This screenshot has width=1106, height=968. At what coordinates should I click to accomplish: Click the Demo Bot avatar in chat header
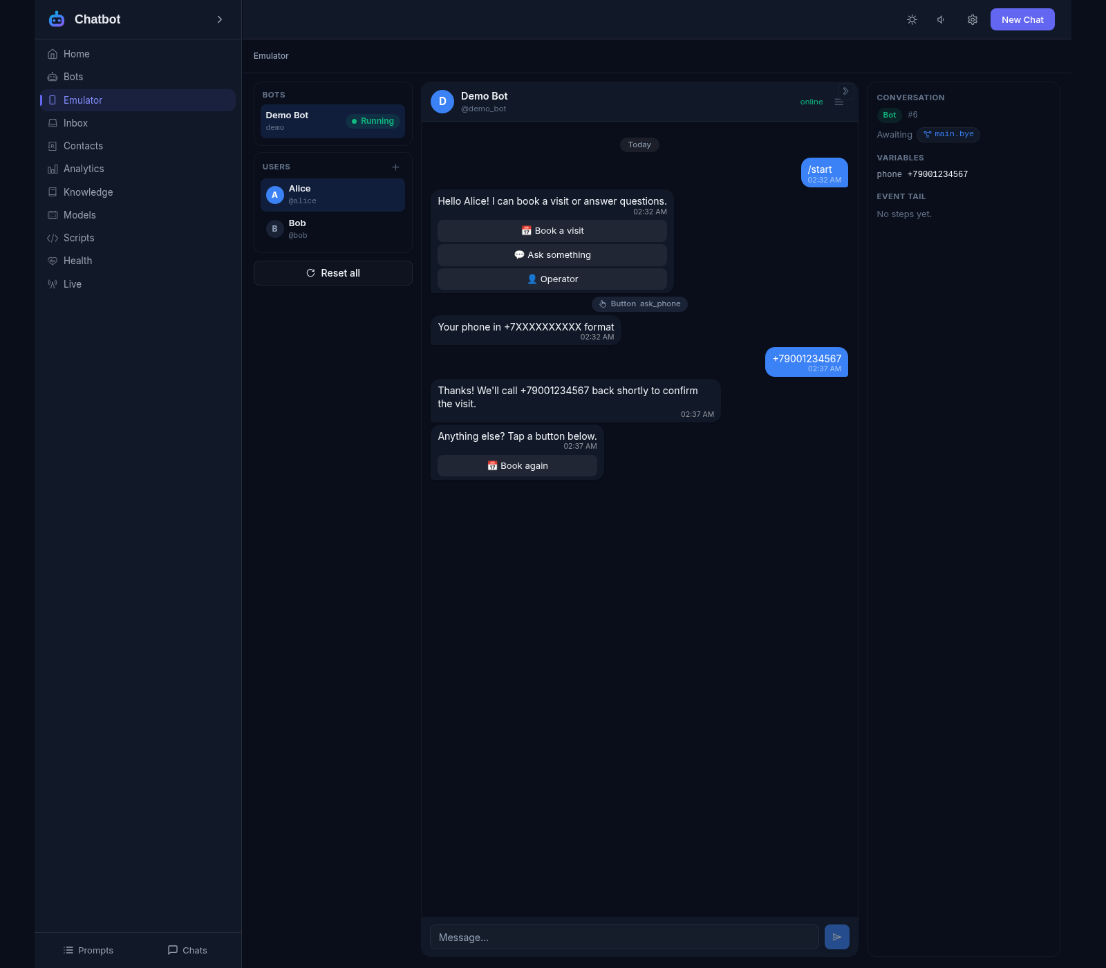[x=442, y=102]
